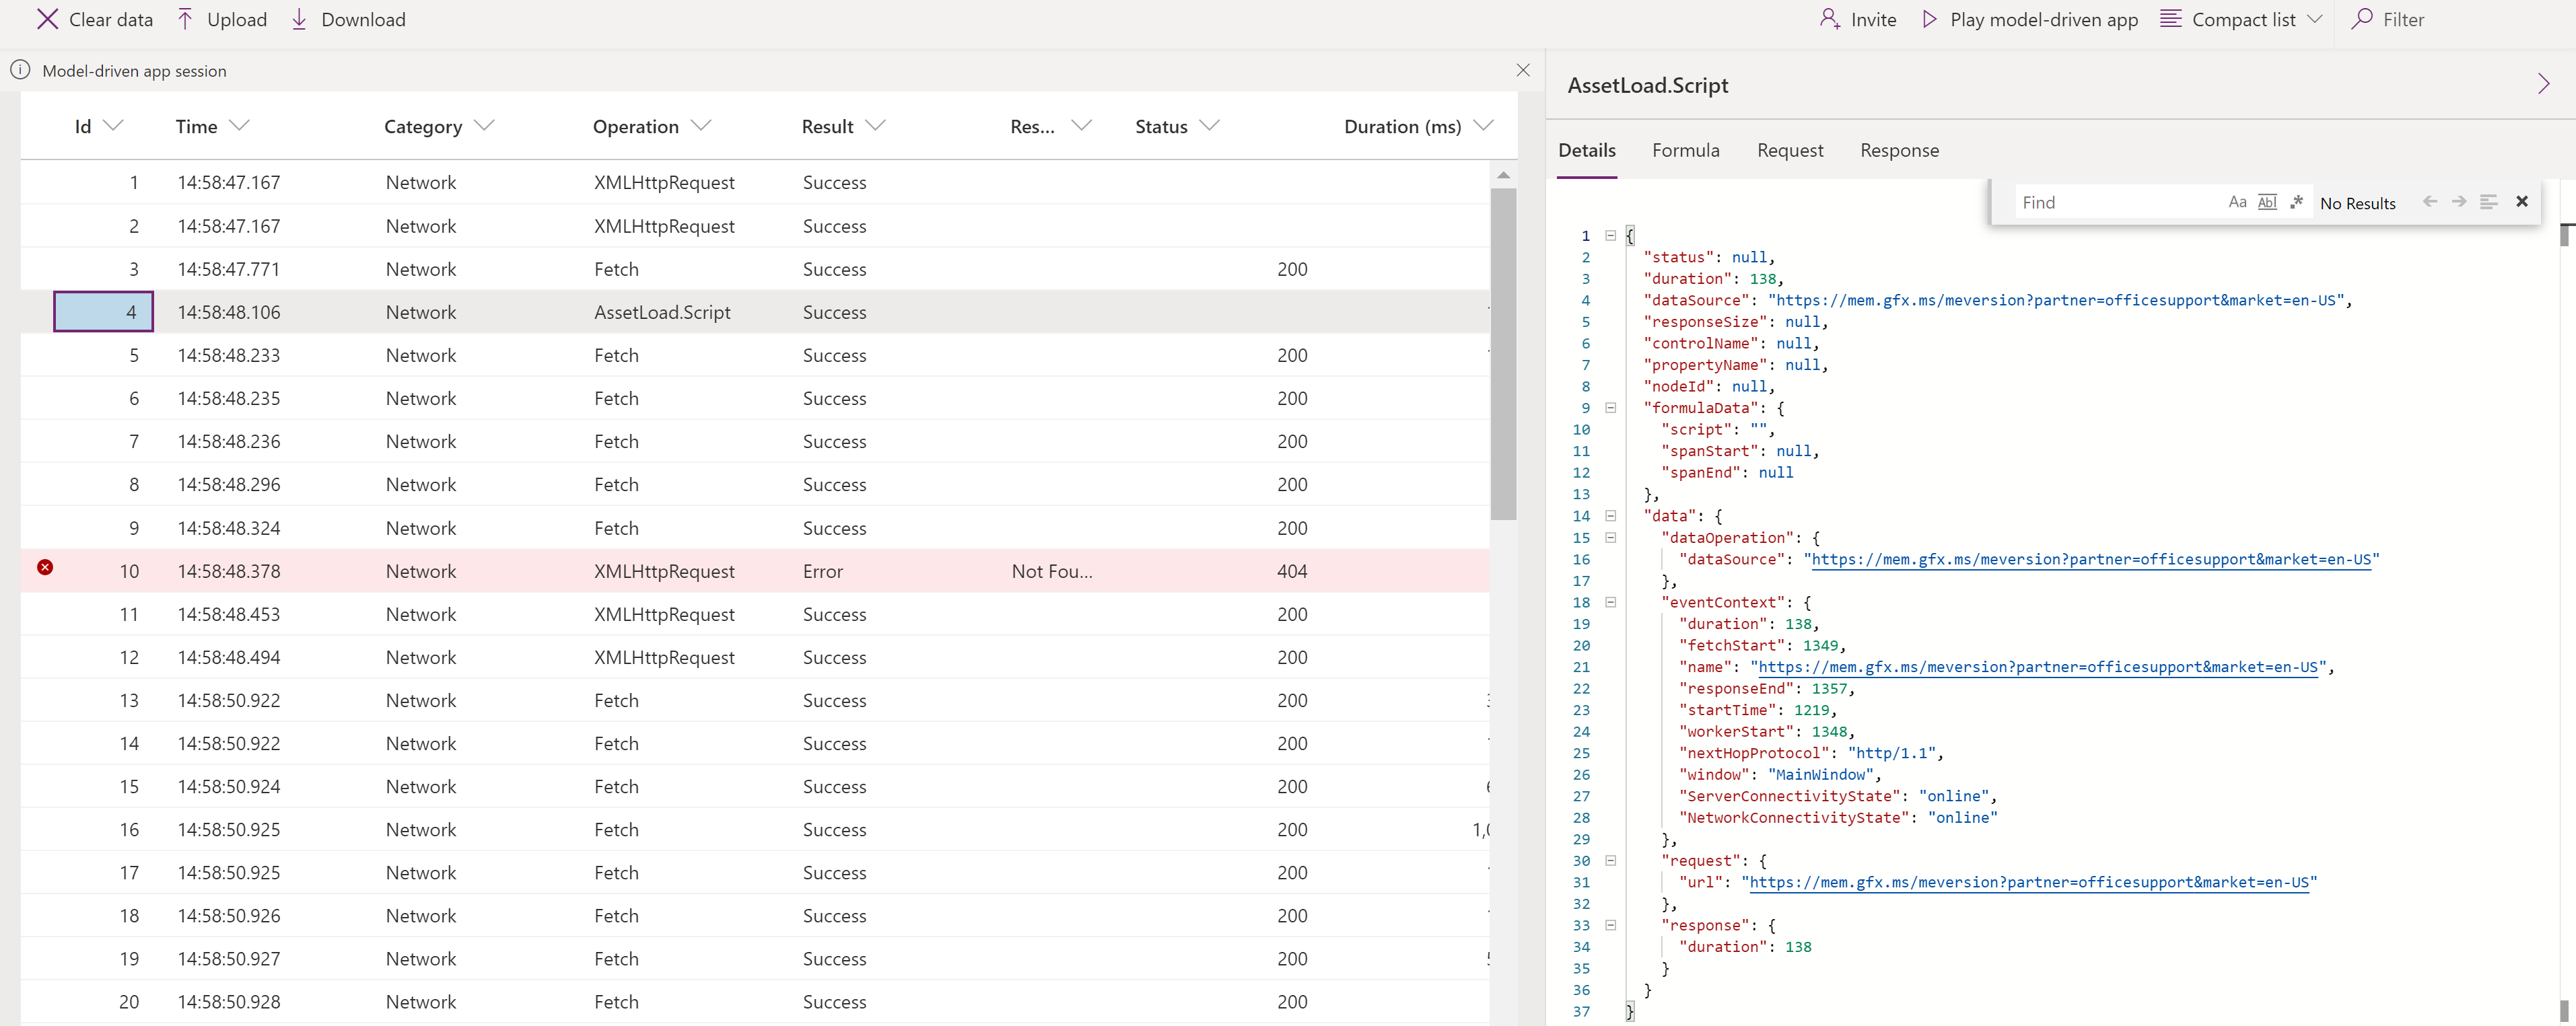Image resolution: width=2576 pixels, height=1026 pixels.
Task: Select row 10 with 404 error
Action: (x=756, y=570)
